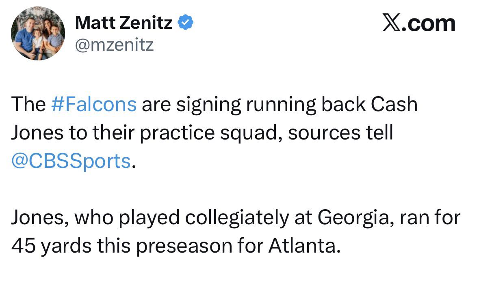The width and height of the screenshot is (479, 283).
Task: Click the word 'Jones' starting the second line
Action: coord(37,132)
